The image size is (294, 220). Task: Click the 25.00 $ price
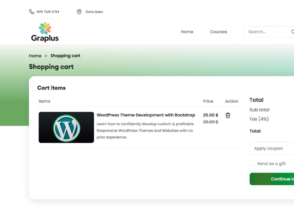(211, 115)
